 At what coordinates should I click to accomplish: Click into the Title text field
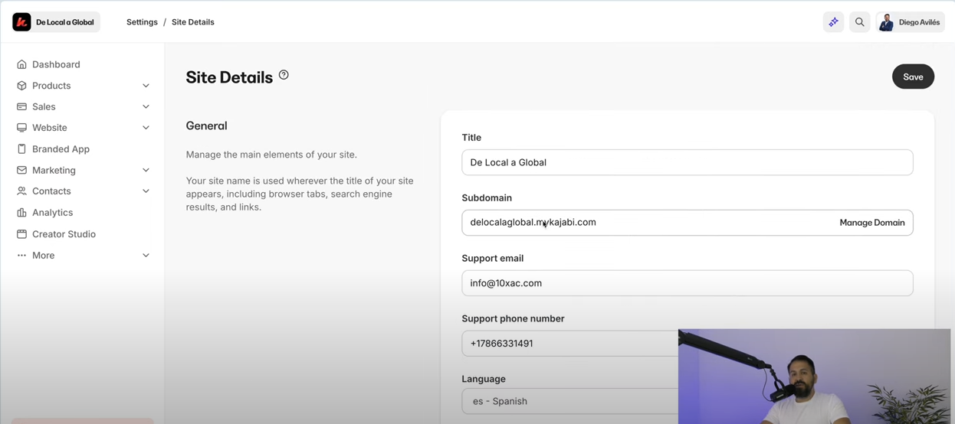coord(687,162)
